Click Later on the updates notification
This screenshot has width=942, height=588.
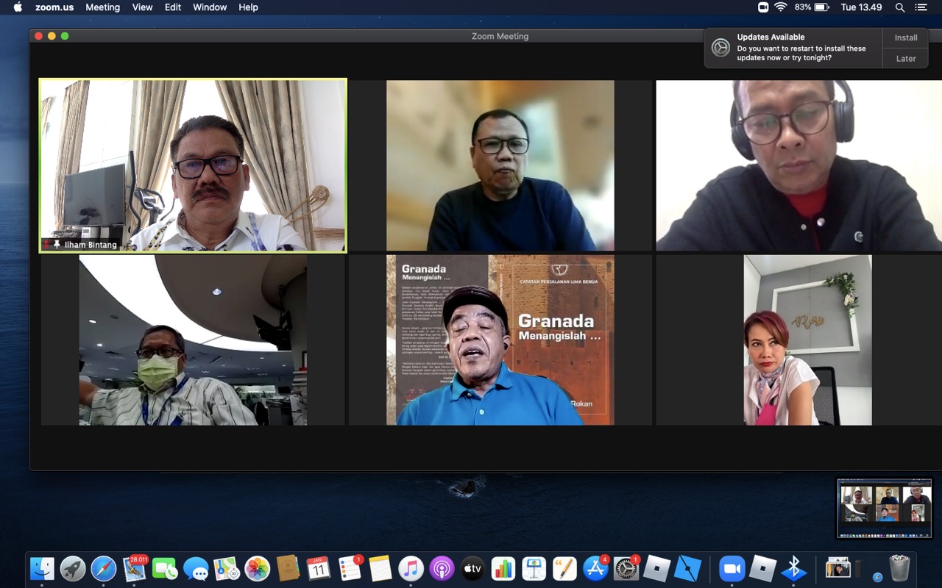[906, 59]
